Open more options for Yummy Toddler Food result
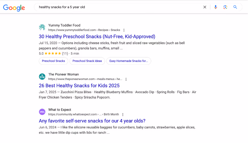The image size is (248, 143). (x=124, y=30)
